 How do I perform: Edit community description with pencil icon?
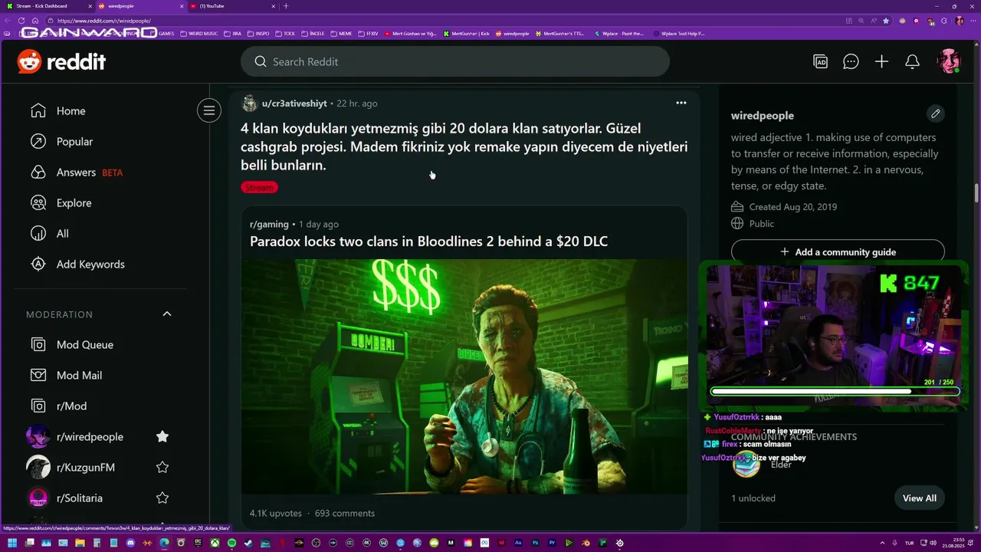[935, 114]
